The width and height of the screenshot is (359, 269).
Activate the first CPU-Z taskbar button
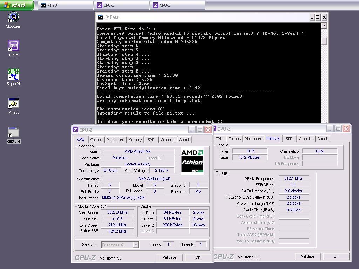(122, 5)
